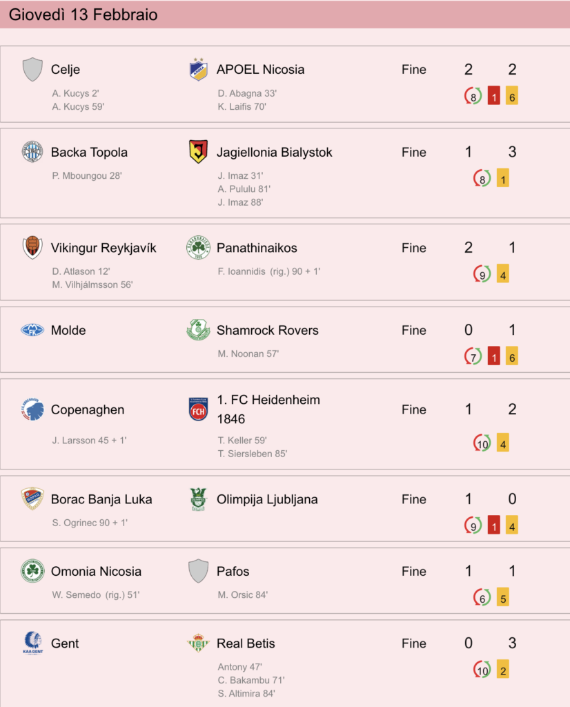Click substitutions icon for Omonia Nicosia match

(482, 597)
